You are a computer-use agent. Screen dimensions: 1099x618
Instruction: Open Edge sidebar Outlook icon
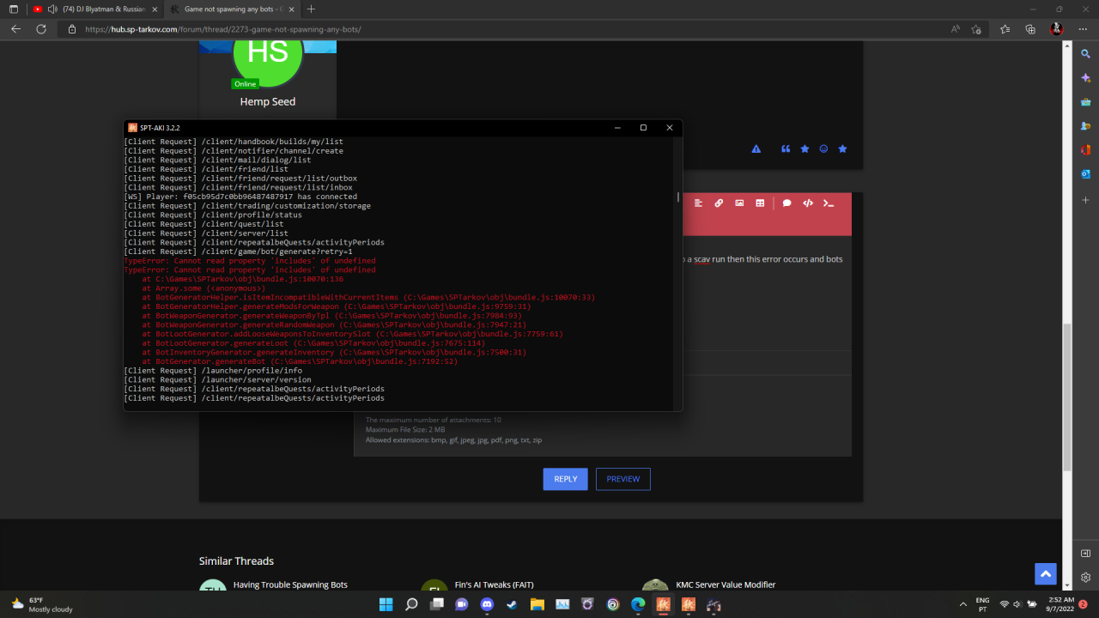(1085, 174)
